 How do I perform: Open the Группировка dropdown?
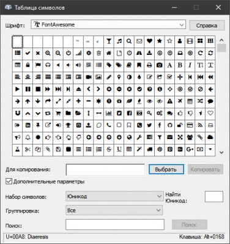(x=114, y=210)
